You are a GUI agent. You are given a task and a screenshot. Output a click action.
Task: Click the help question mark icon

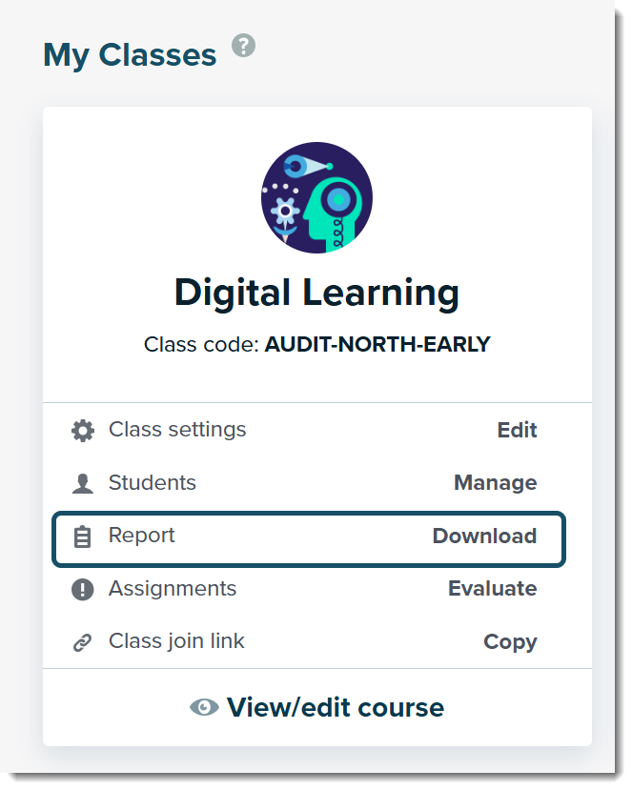[x=243, y=46]
